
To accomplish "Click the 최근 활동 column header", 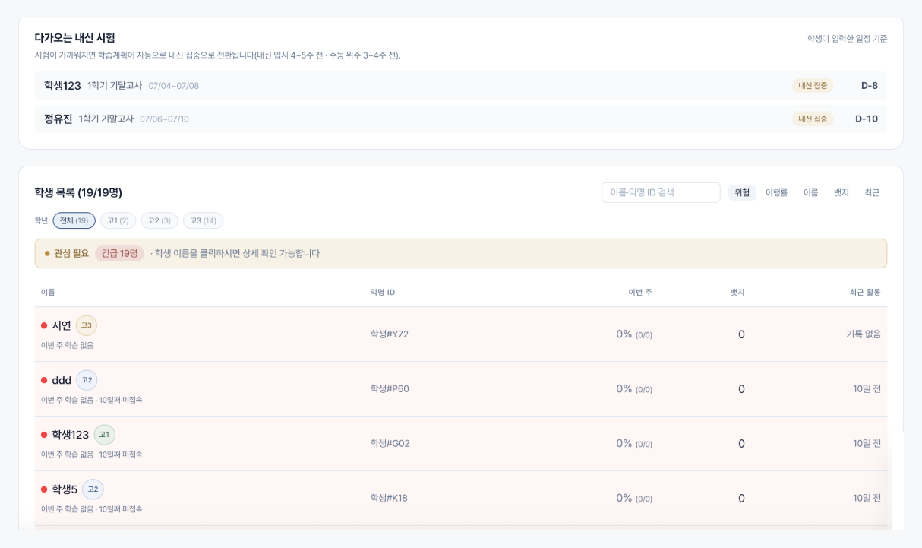I will pyautogui.click(x=865, y=292).
